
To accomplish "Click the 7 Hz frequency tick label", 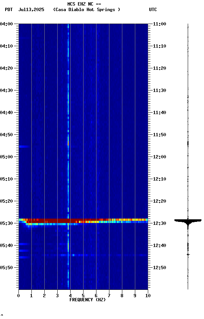I will coord(109,296).
